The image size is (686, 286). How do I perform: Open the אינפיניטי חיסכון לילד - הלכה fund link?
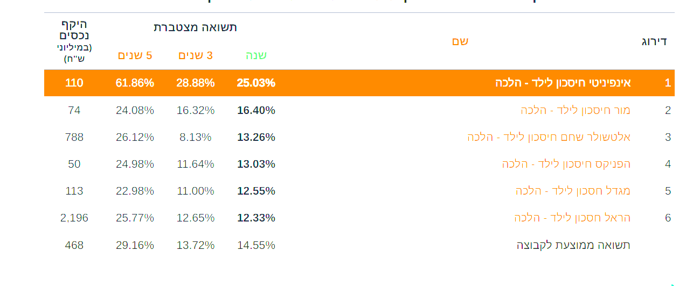pyautogui.click(x=563, y=83)
